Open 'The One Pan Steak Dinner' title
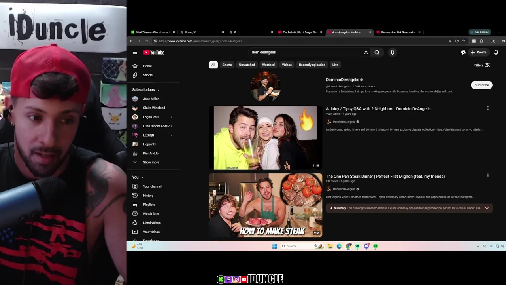This screenshot has width=506, height=285. [385, 177]
